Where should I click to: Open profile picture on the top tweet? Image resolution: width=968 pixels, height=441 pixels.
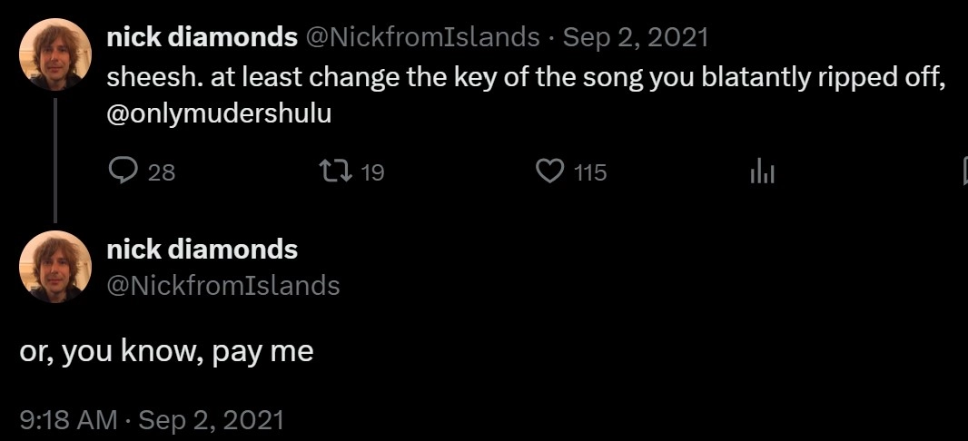(x=54, y=54)
